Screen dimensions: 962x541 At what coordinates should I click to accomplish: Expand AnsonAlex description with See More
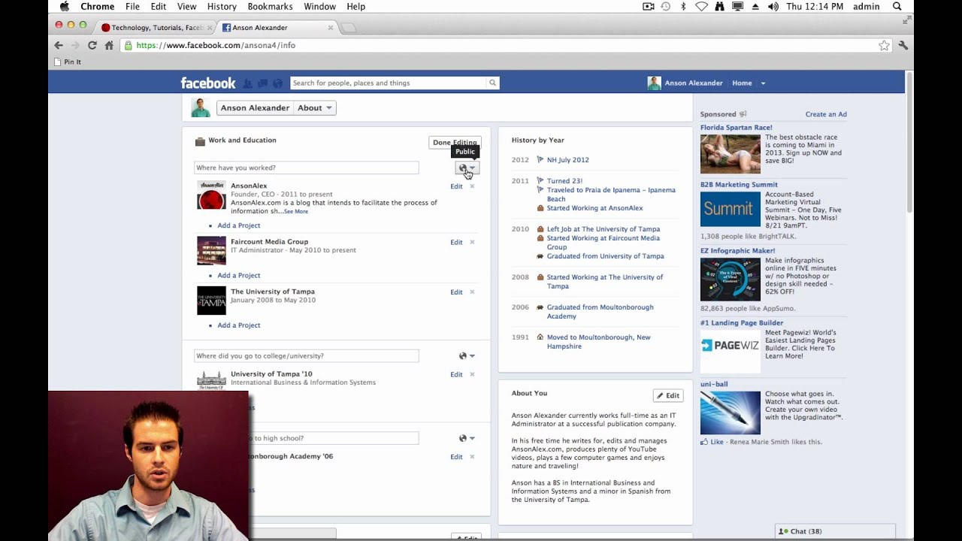296,212
